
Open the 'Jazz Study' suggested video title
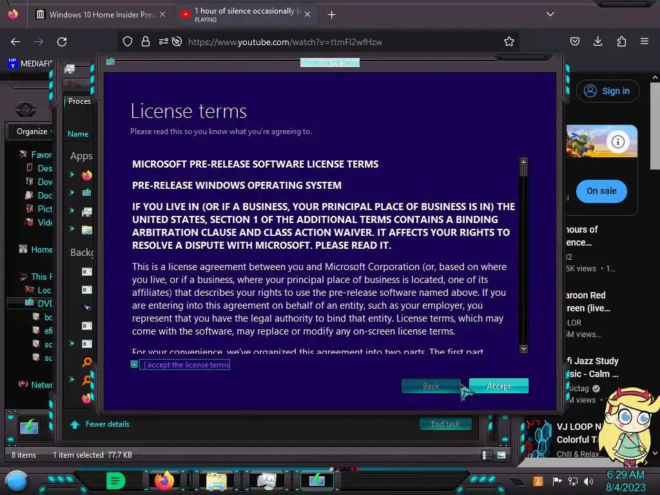(594, 367)
